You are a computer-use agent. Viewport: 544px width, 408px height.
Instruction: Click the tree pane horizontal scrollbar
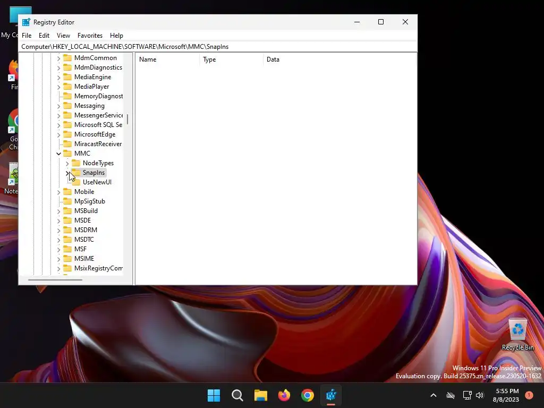tap(55, 279)
